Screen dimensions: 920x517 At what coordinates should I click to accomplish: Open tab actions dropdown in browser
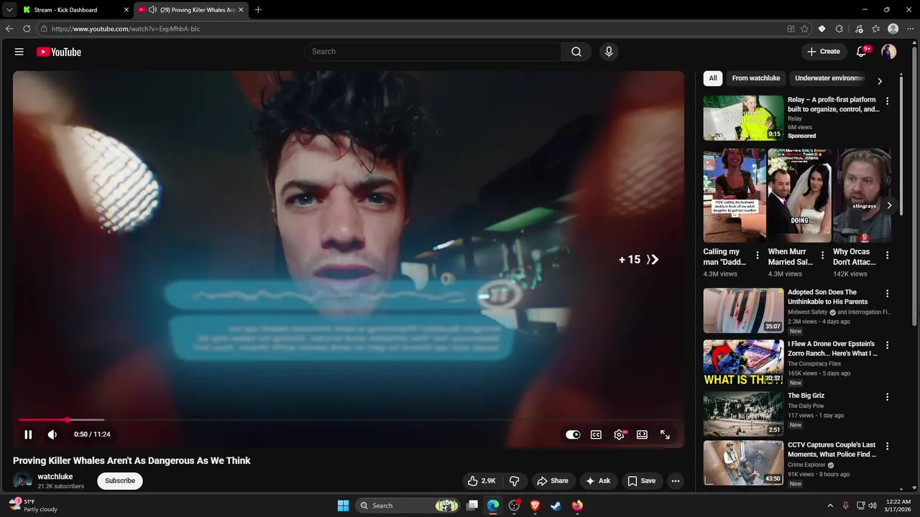pos(9,9)
